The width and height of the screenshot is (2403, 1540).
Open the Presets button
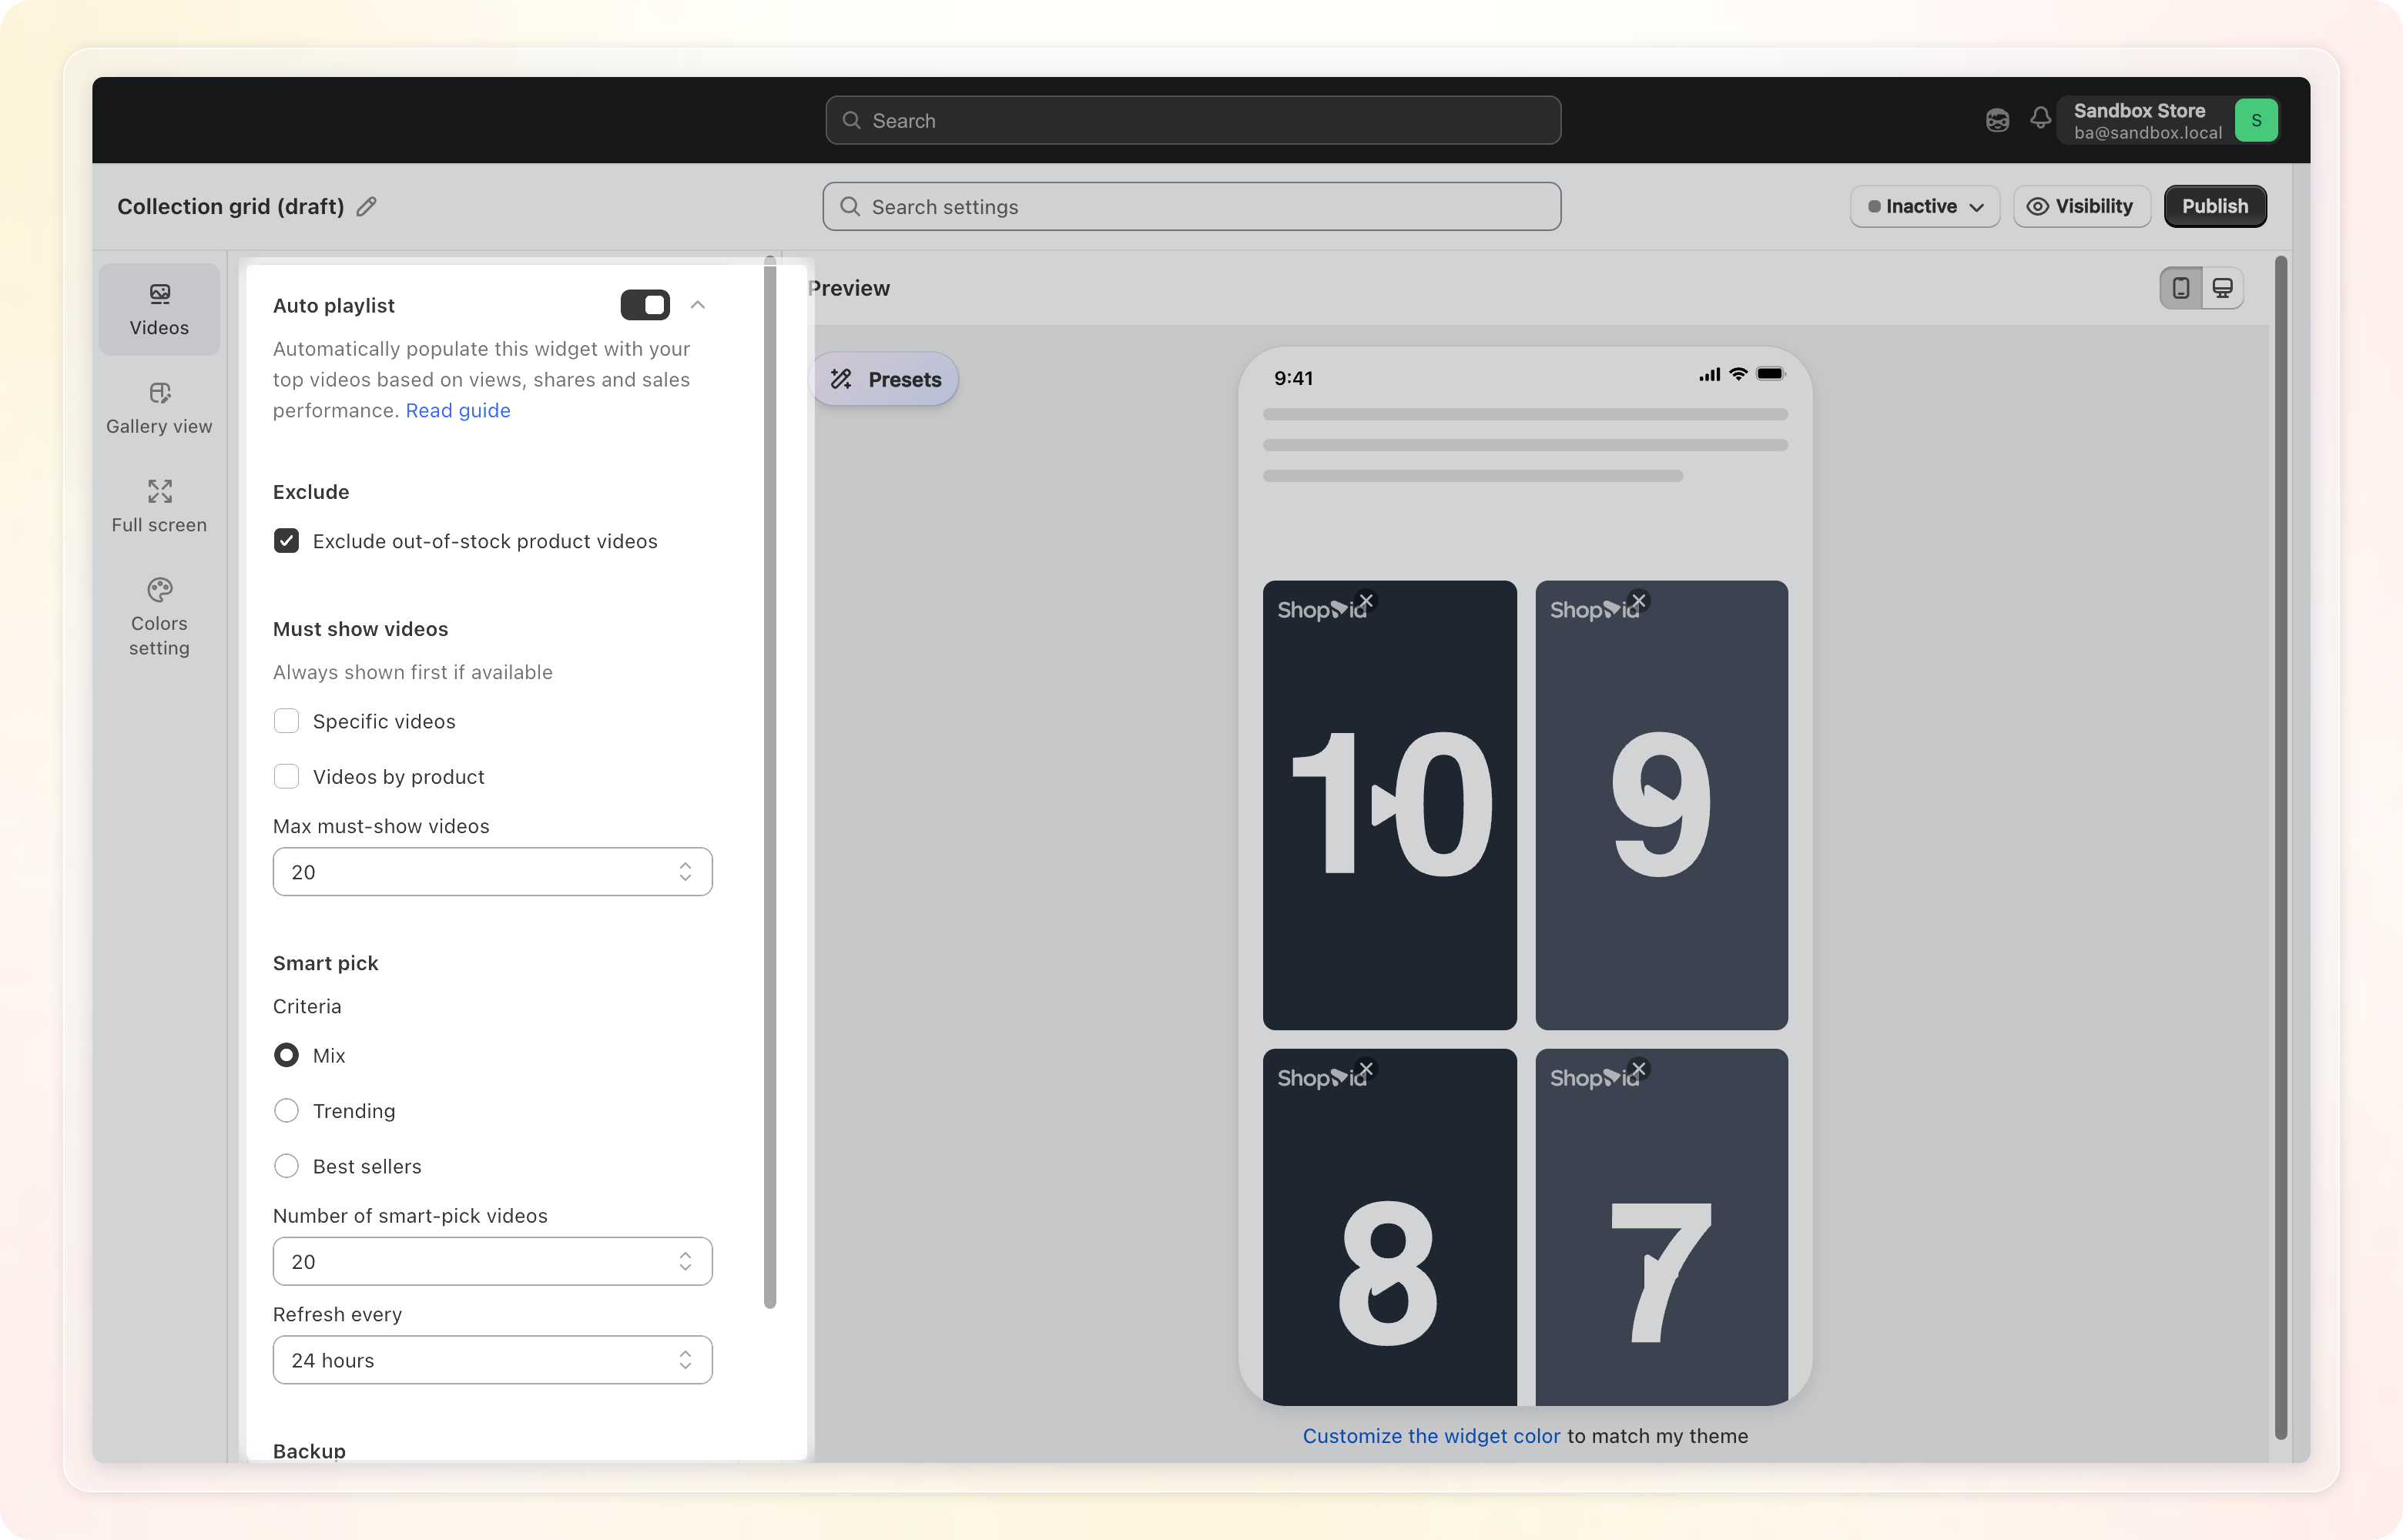(x=886, y=379)
